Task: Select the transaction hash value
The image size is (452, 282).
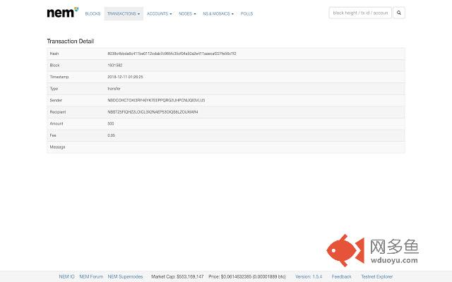Action: [172, 54]
